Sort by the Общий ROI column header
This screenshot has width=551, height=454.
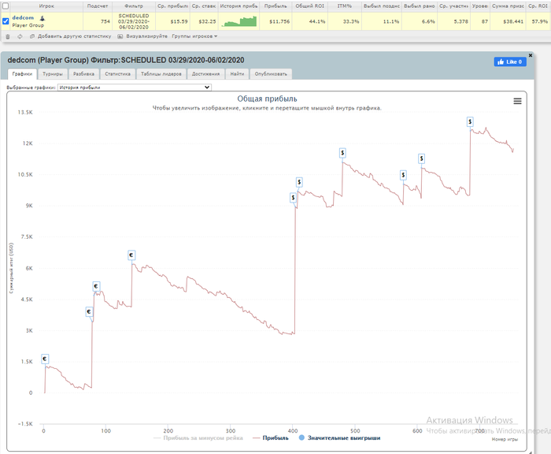click(x=309, y=6)
